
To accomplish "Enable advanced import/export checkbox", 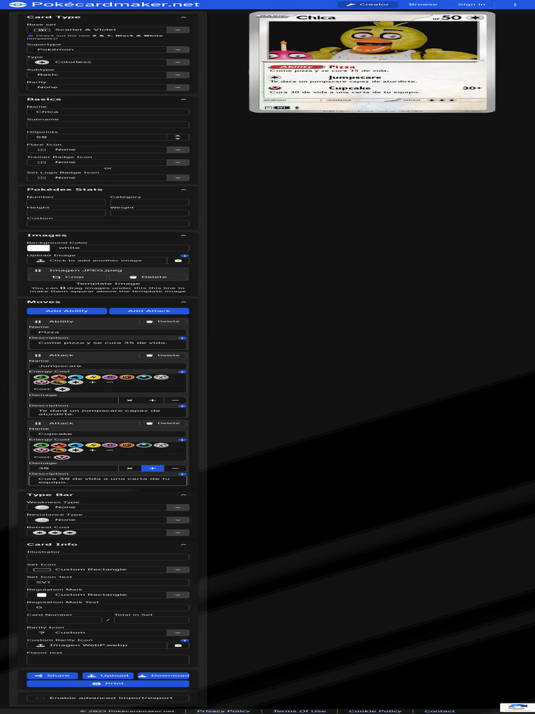I will pyautogui.click(x=40, y=698).
